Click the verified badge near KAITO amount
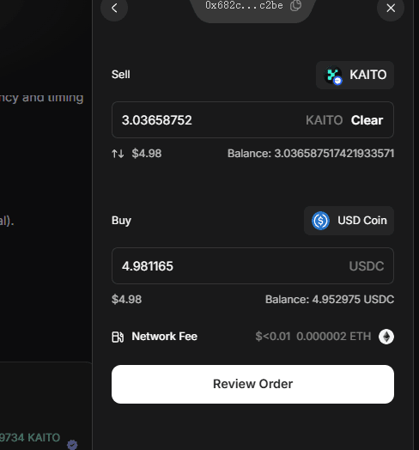This screenshot has width=419, height=450. coord(72,444)
